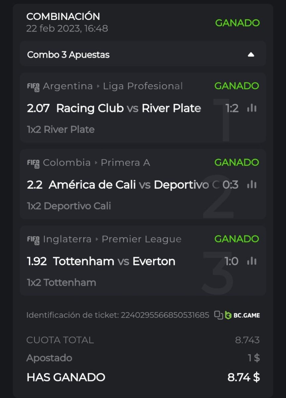Open stats icon for Tottenham vs Everton
Image resolution: width=286 pixels, height=398 pixels.
[x=252, y=261]
